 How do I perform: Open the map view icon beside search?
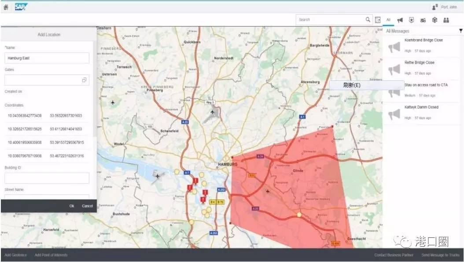point(378,20)
